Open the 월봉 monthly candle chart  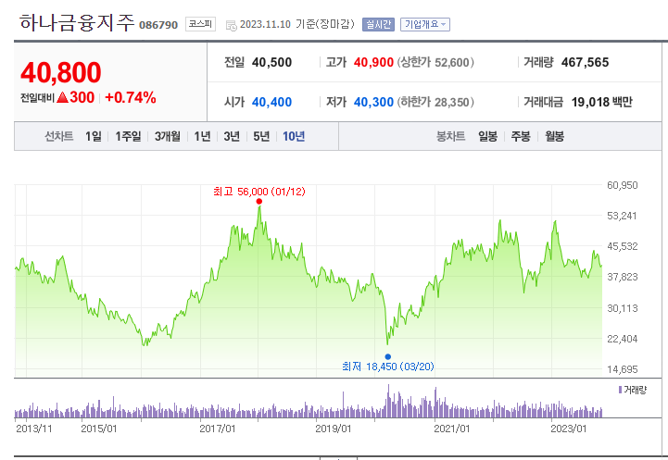coord(554,137)
